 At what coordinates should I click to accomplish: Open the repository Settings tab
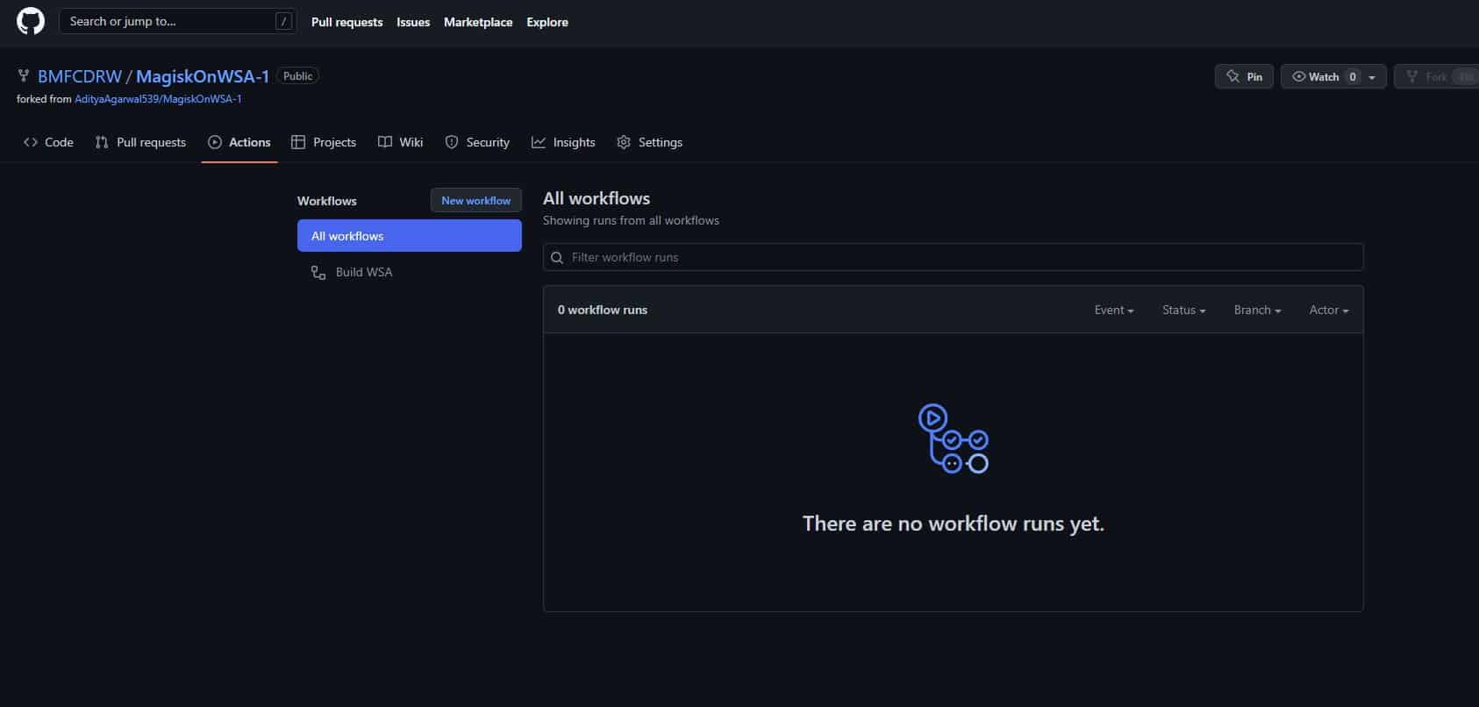point(649,142)
